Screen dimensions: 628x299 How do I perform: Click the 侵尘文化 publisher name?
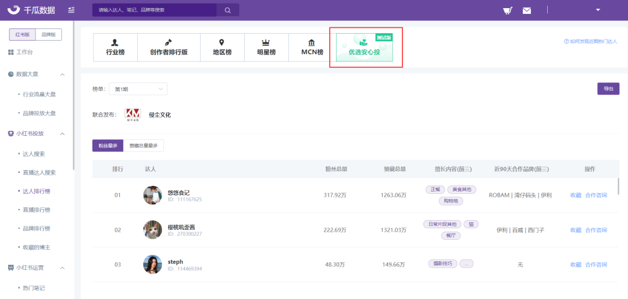pos(160,115)
